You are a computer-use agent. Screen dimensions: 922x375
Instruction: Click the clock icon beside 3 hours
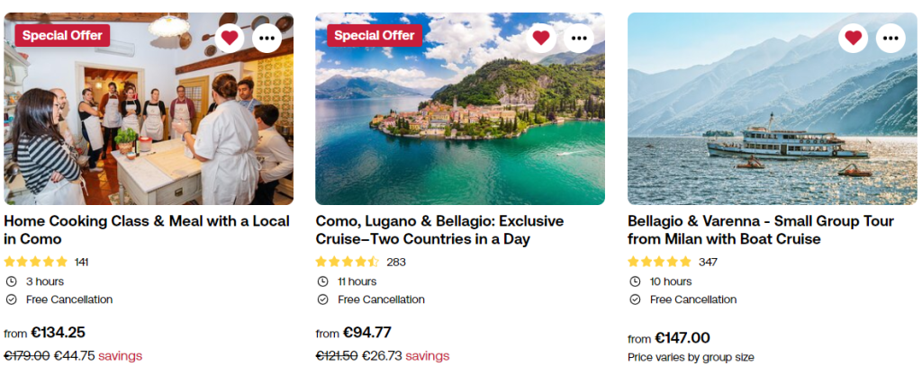(11, 281)
